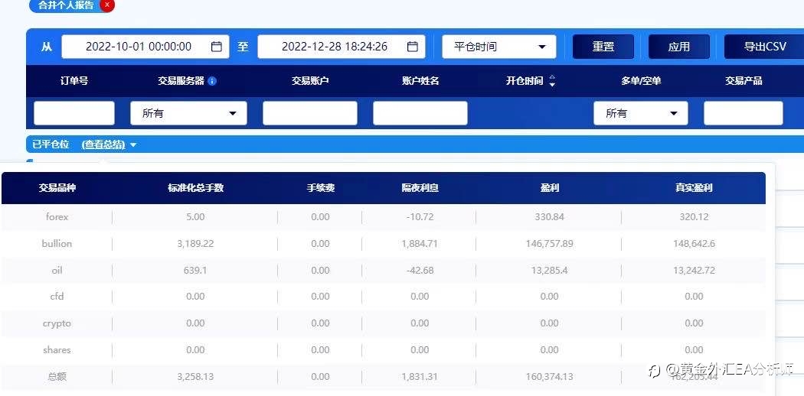Image resolution: width=804 pixels, height=396 pixels.
Task: Open the 交易服务器 所有 dropdown
Action: 188,113
